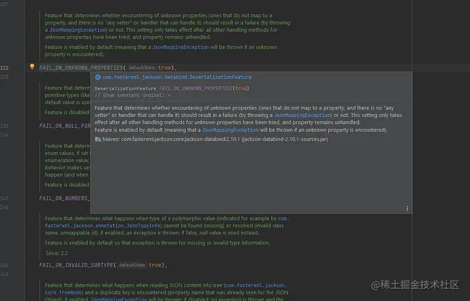The height and width of the screenshot is (301, 470).
Task: Click FAIL_ON_UNKNOWN_PROPERTIES(true) signature in popup
Action: [204, 88]
